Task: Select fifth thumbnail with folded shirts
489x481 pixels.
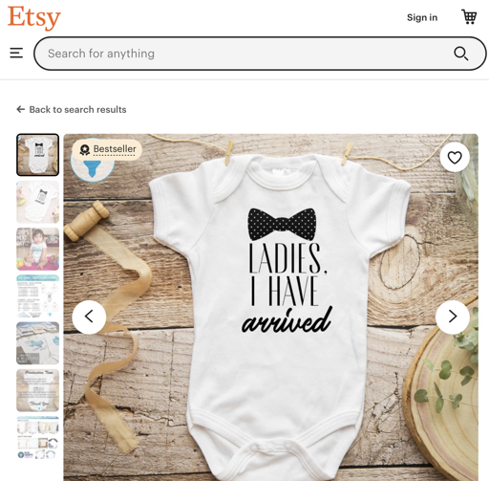Action: (x=37, y=343)
